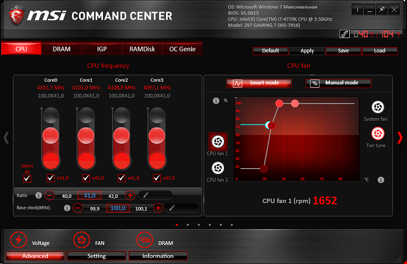Open the RAMDisk tab

click(x=142, y=49)
